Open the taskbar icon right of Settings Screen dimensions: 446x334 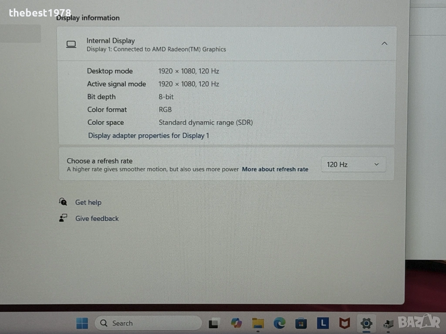point(388,324)
